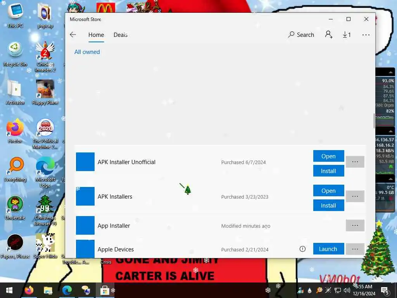Open Firefox from the taskbar
Image resolution: width=397 pixels, height=298 pixels.
tap(29, 290)
